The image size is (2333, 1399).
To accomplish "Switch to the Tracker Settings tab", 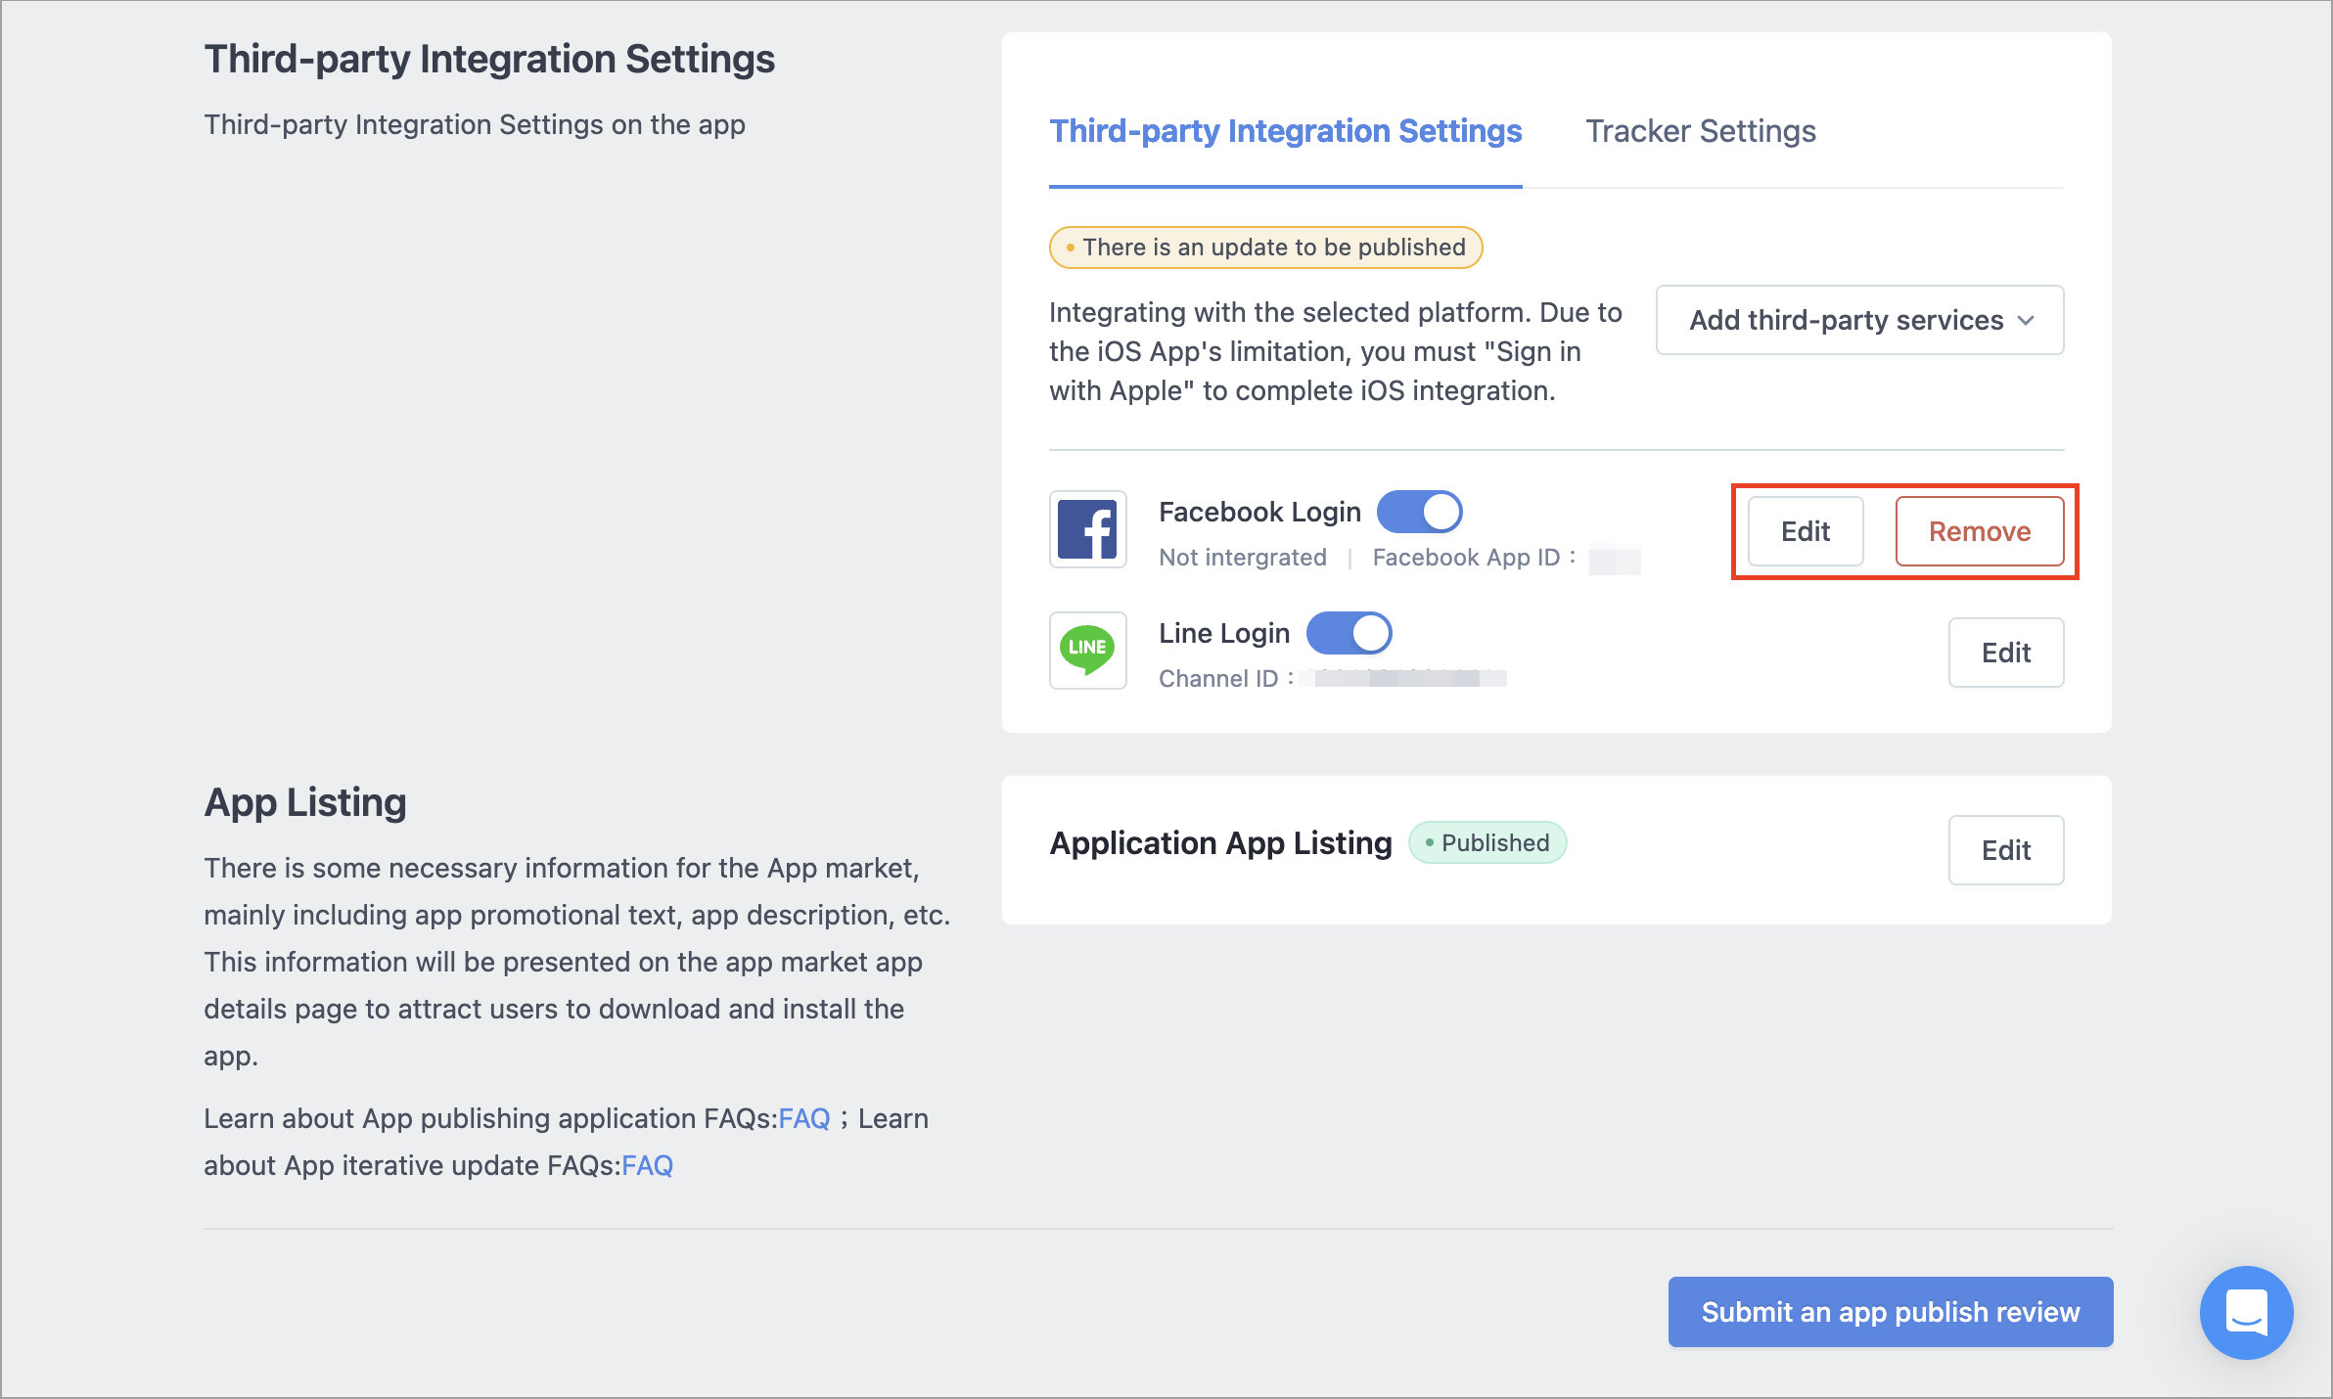I will coord(1700,131).
